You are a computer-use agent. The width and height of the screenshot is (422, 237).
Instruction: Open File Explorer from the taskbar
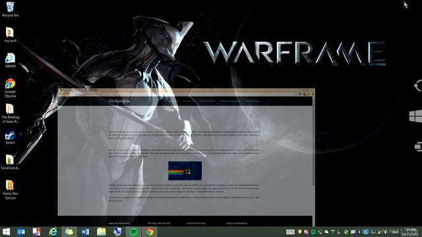(x=101, y=232)
